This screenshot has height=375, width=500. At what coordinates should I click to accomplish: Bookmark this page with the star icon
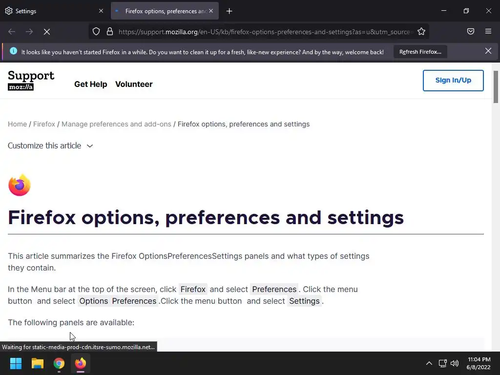click(x=421, y=32)
